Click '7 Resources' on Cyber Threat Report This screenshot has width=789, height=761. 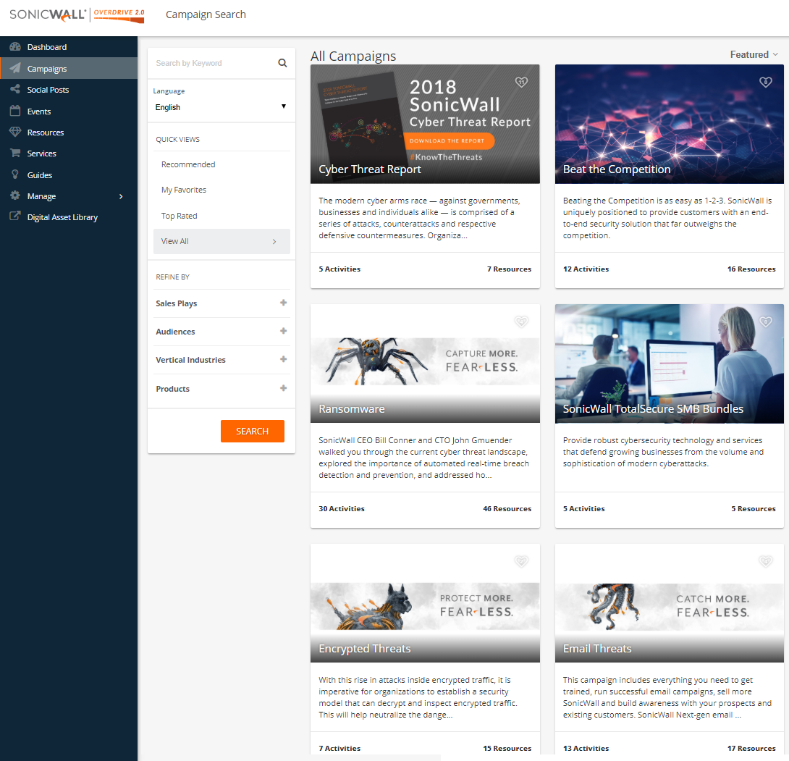pos(509,269)
